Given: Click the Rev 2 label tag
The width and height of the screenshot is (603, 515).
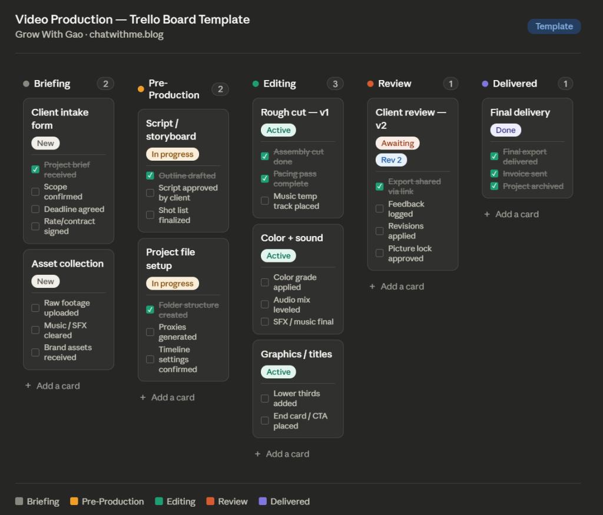Looking at the screenshot, I should (x=391, y=160).
